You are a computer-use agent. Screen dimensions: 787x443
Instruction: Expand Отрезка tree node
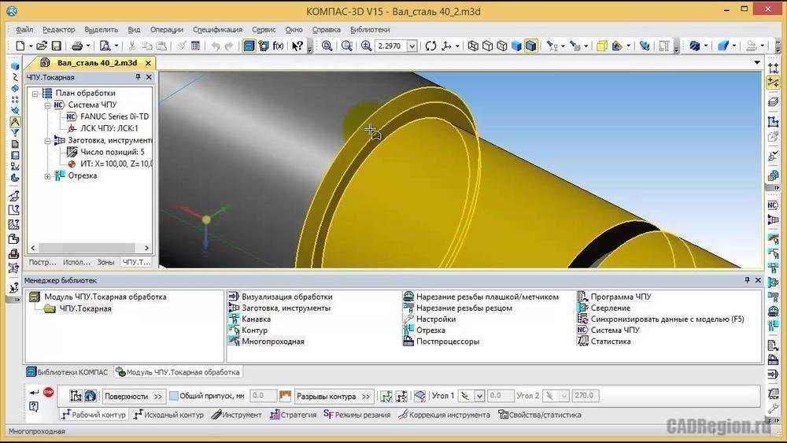tap(48, 176)
